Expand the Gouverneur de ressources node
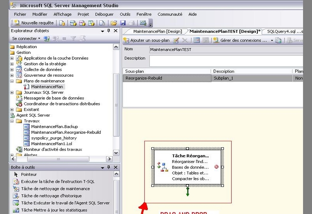The width and height of the screenshot is (312, 214). click(12, 76)
